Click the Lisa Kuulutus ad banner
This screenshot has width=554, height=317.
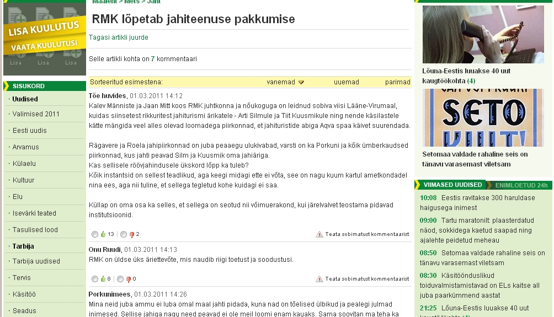coord(45,36)
